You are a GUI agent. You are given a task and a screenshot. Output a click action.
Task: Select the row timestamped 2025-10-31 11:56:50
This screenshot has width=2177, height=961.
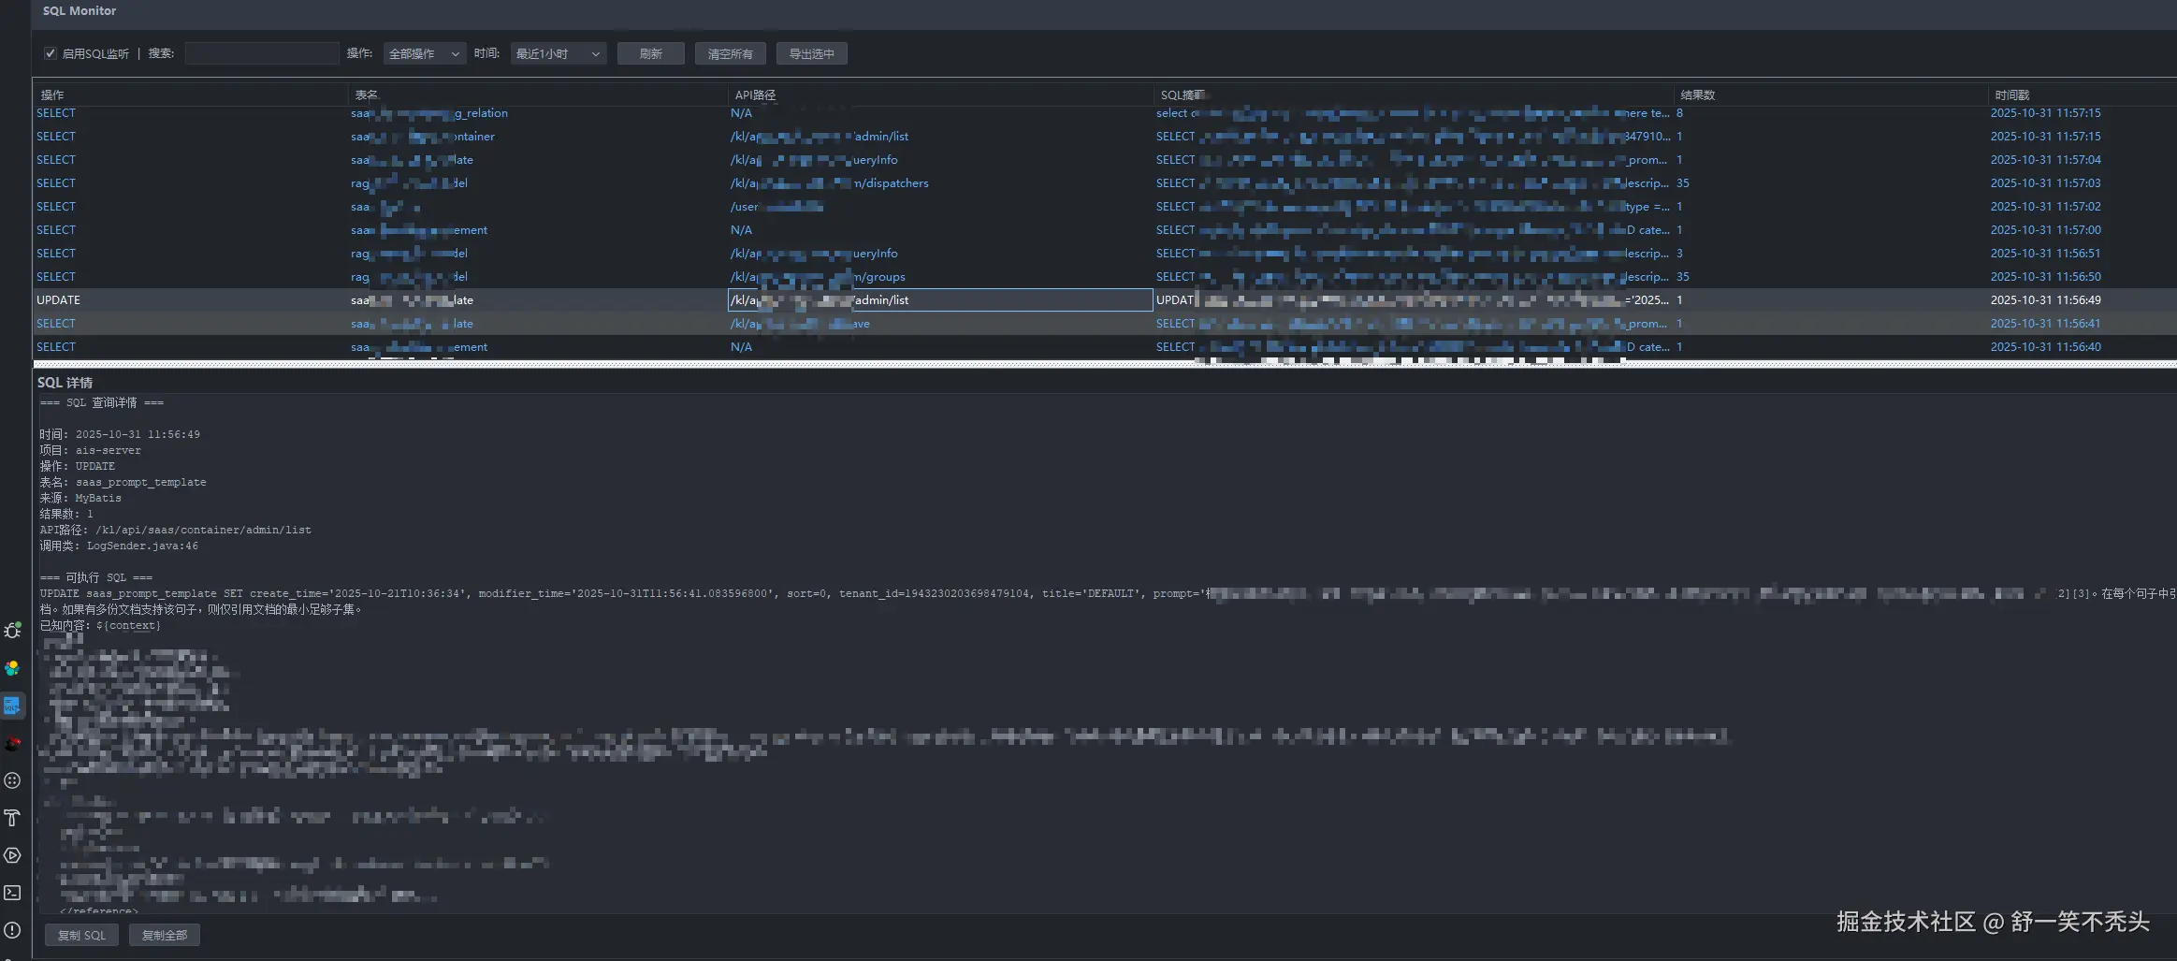click(x=1104, y=277)
